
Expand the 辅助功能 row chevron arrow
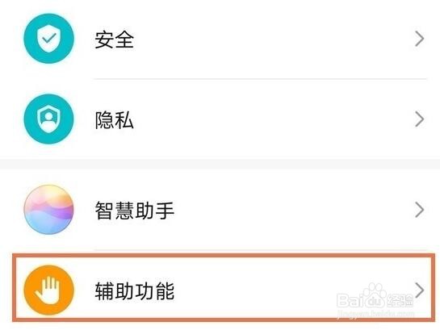[x=420, y=290]
